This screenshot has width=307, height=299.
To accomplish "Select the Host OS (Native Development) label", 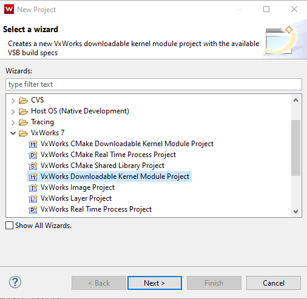I will [80, 111].
